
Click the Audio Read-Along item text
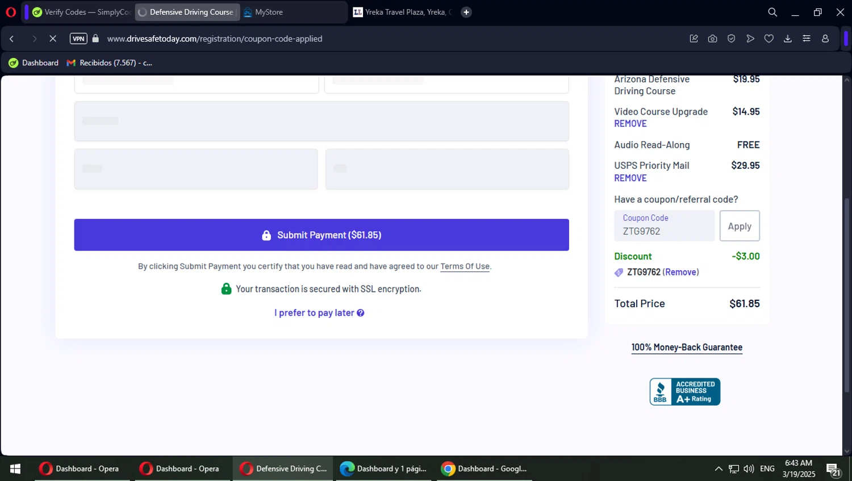[x=652, y=145]
